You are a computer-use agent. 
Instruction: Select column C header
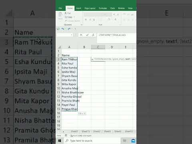coord(98,47)
